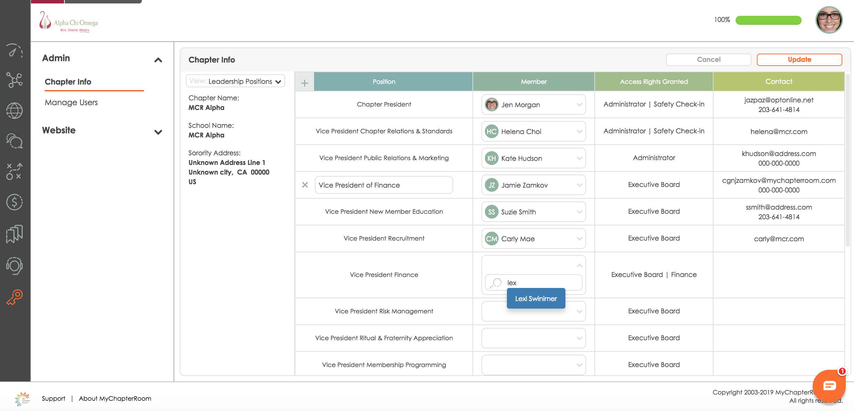Open the live chat bubble widget

pos(829,386)
